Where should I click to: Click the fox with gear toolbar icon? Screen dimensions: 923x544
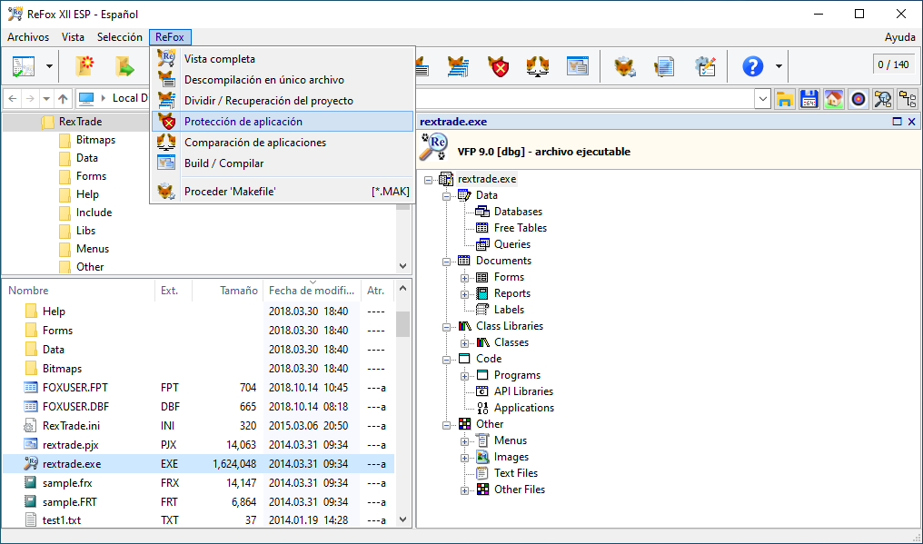coord(624,66)
